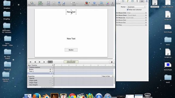Switch to Element inspector tab
This screenshot has width=175, height=98.
(132, 1)
